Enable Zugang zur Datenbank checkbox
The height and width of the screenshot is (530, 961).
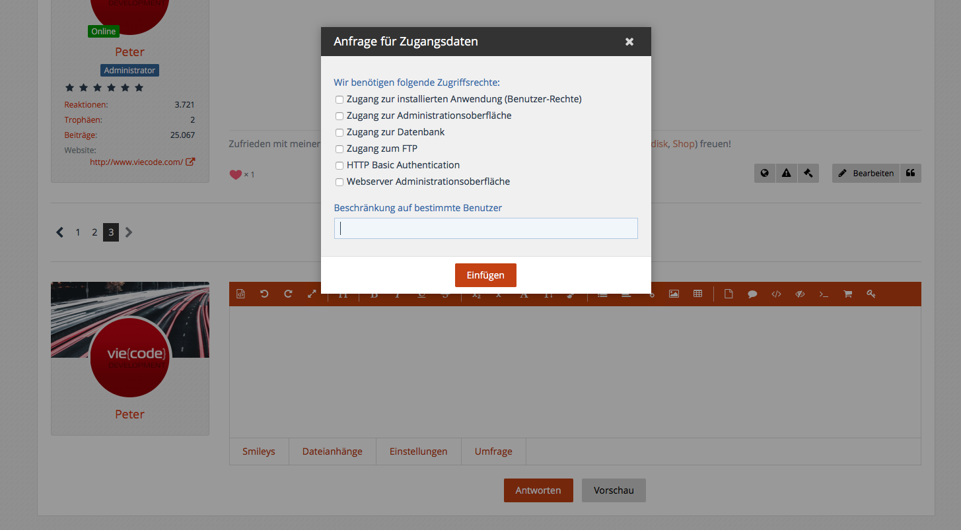pos(339,133)
